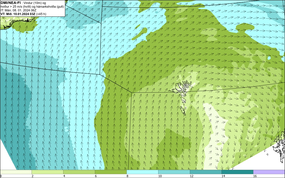
Task: Click the legend label 10
Action: tap(160, 176)
